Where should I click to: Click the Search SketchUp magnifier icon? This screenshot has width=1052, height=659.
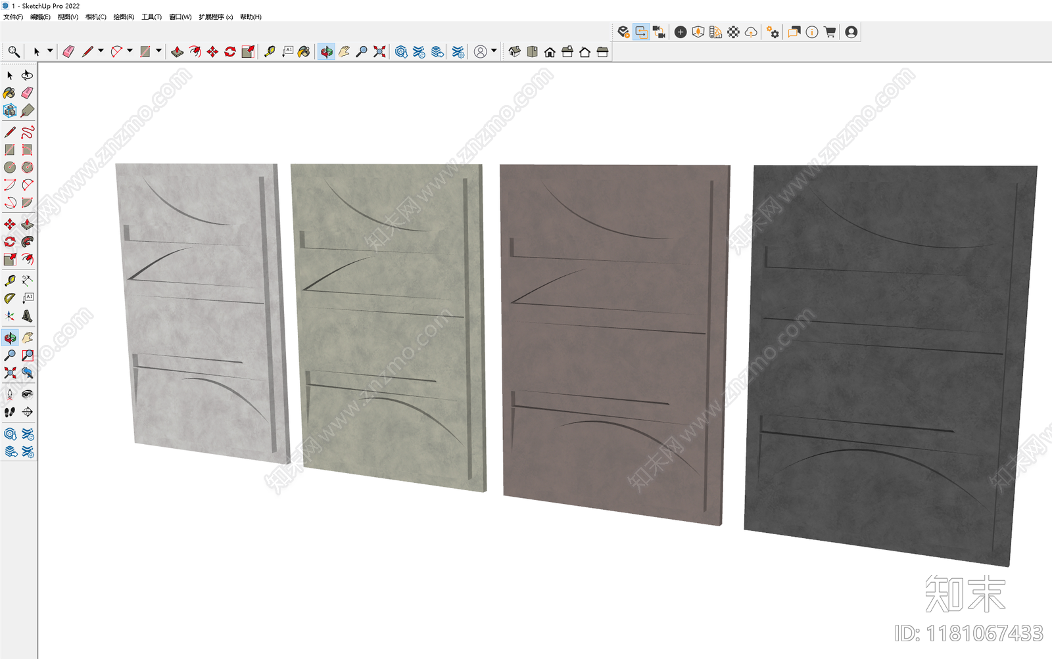click(x=13, y=51)
